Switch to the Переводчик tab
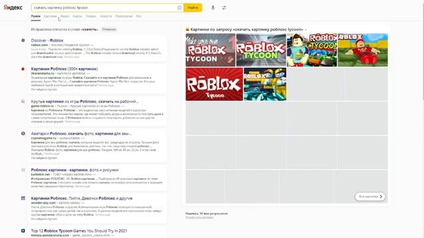This screenshot has width=424, height=238. tap(124, 16)
